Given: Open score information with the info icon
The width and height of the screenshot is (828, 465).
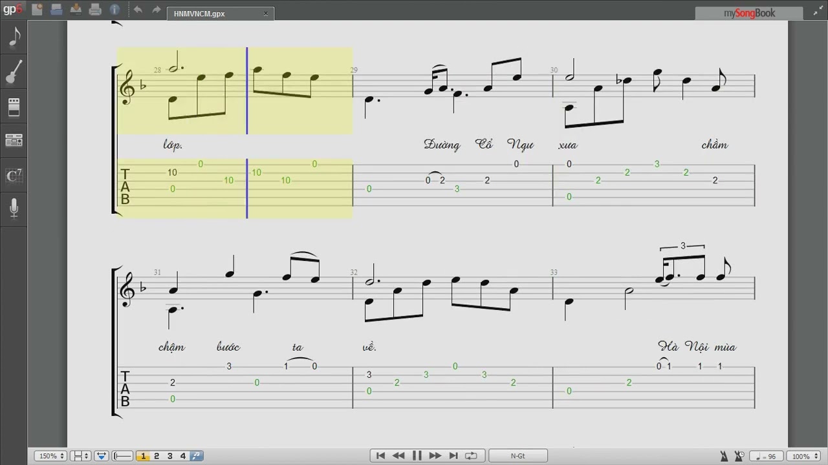Looking at the screenshot, I should 114,10.
